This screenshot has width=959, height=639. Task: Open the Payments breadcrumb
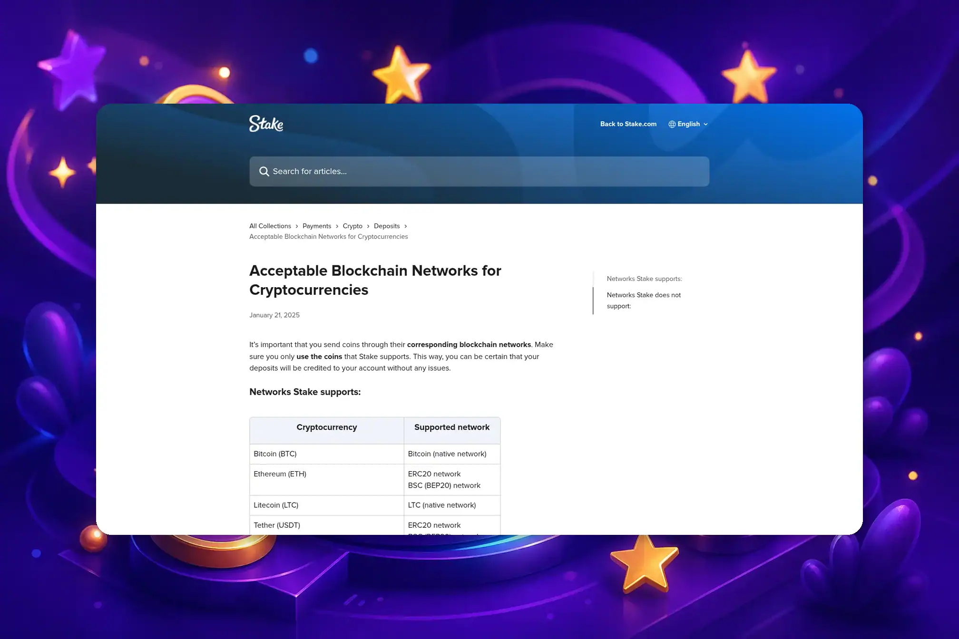click(x=317, y=226)
